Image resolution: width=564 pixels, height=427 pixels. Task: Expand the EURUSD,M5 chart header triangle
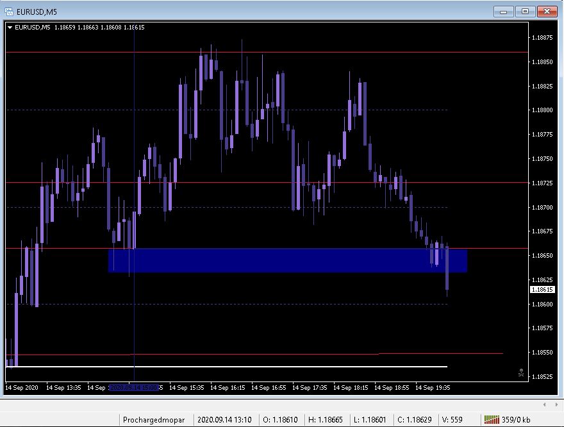pos(10,28)
